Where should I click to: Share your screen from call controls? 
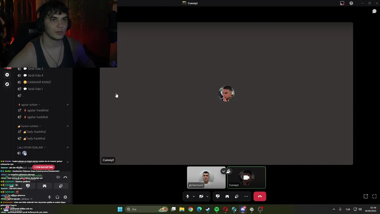218,196
